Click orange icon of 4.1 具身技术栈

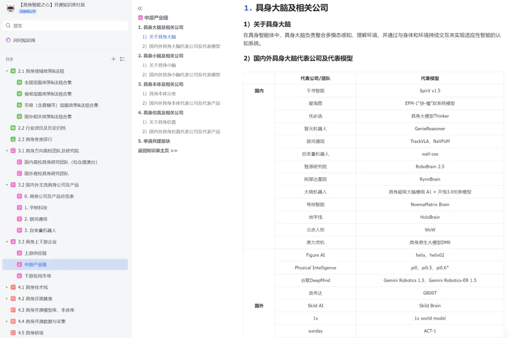(x=13, y=287)
